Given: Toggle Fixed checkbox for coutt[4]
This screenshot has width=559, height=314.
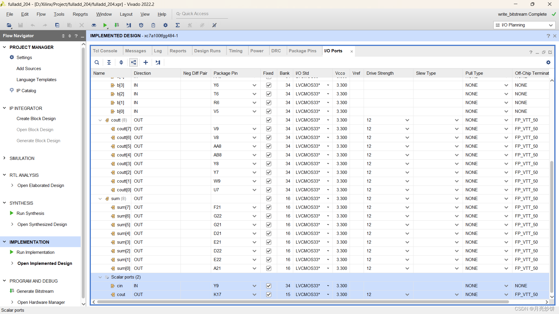Looking at the screenshot, I should (x=269, y=155).
